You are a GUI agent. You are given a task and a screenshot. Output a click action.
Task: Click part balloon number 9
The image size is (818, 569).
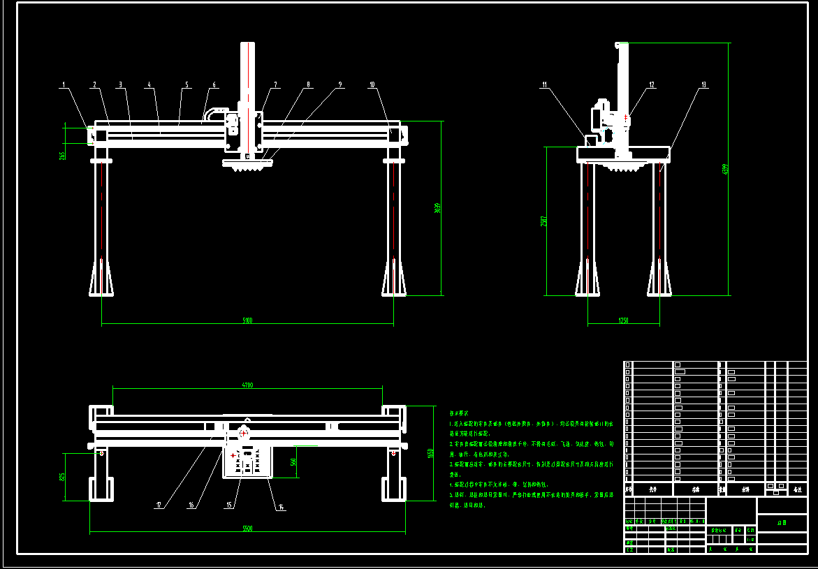point(339,84)
